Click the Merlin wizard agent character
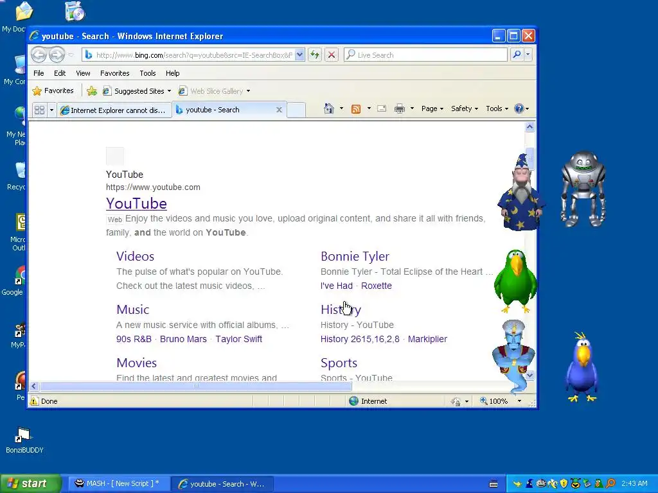Viewport: 658px width, 493px height. point(520,192)
